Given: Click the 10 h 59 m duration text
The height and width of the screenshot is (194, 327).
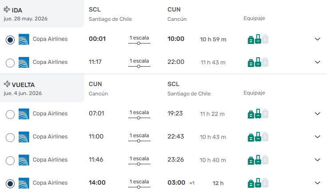Looking at the screenshot, I should [x=213, y=40].
